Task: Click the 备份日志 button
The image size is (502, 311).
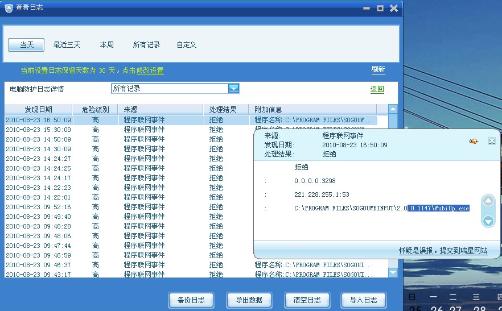Action: (191, 300)
